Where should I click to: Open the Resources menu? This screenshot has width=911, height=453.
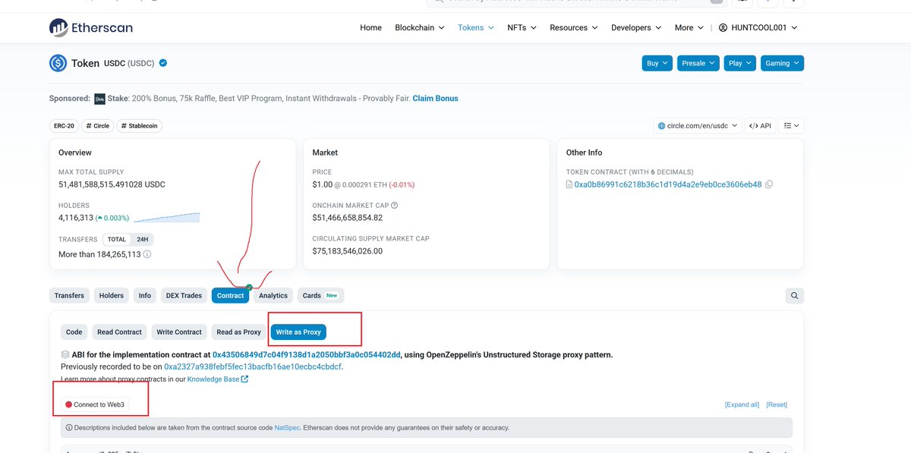573,27
